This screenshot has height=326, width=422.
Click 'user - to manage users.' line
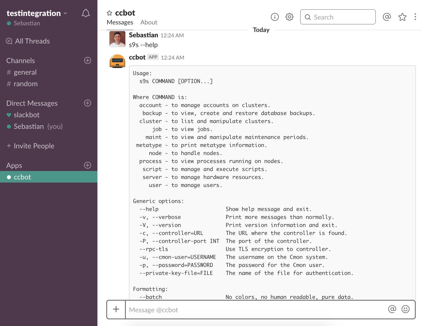coord(185,185)
